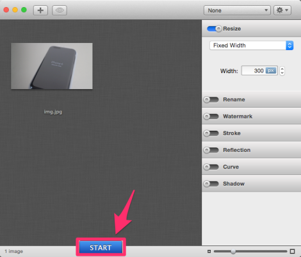The height and width of the screenshot is (257, 301).
Task: Click the START button
Action: [101, 247]
